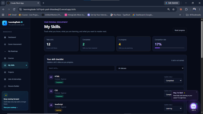Open the Dashboard | Google bookmark
This screenshot has height=114, width=203.
click(143, 15)
